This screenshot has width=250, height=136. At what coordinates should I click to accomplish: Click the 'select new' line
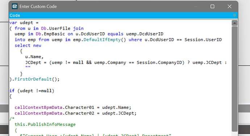(28, 45)
